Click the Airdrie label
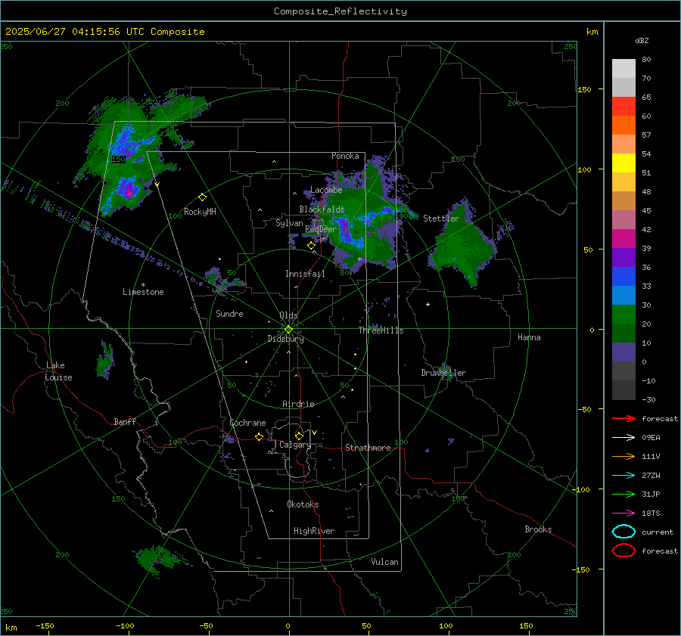Image resolution: width=681 pixels, height=636 pixels. click(x=298, y=404)
